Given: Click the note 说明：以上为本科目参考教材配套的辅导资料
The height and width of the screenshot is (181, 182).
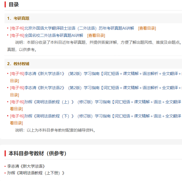Looking at the screenshot, I should click(x=55, y=130).
